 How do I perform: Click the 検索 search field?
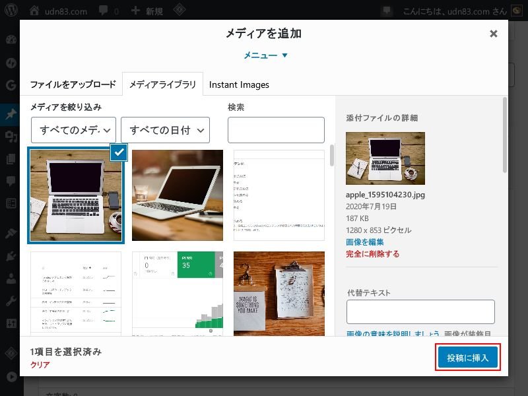point(276,130)
